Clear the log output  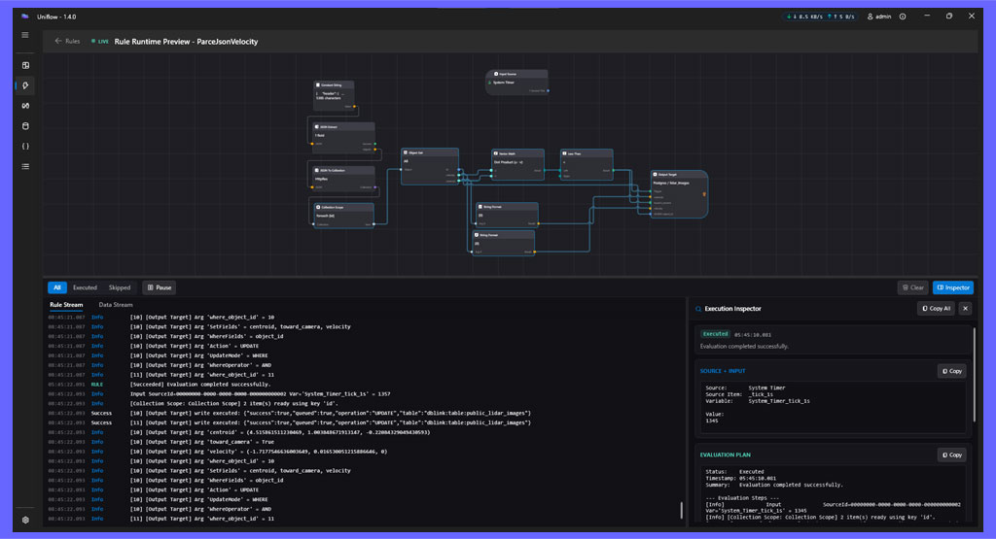912,287
